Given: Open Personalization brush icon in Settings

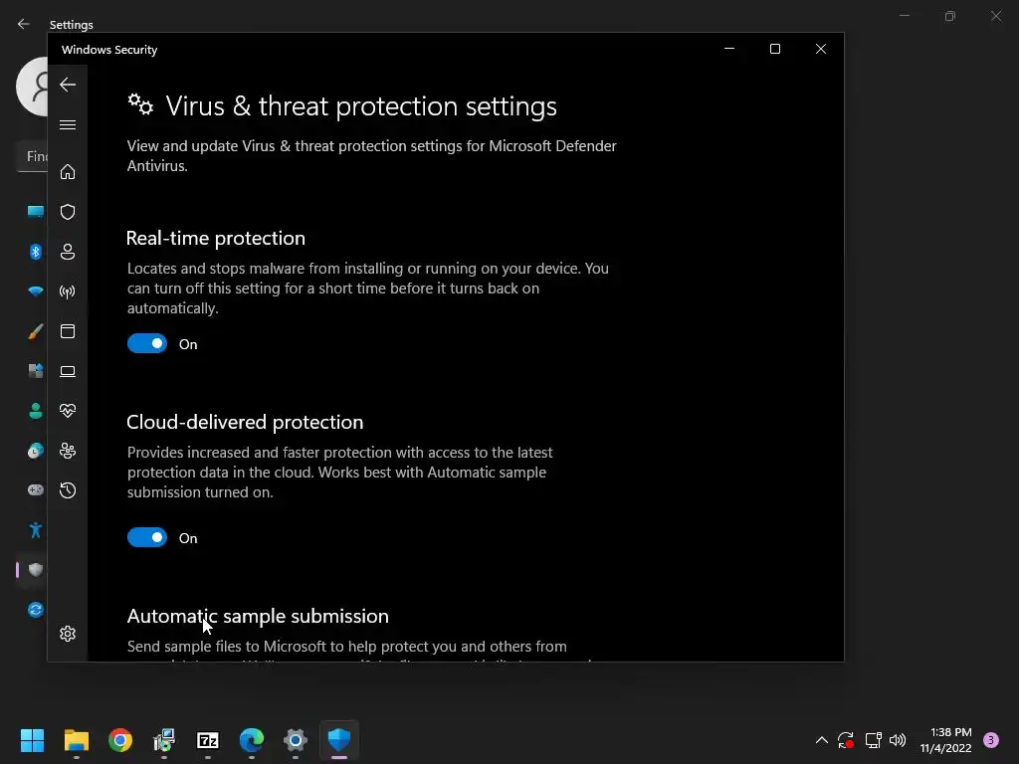Looking at the screenshot, I should [x=35, y=331].
